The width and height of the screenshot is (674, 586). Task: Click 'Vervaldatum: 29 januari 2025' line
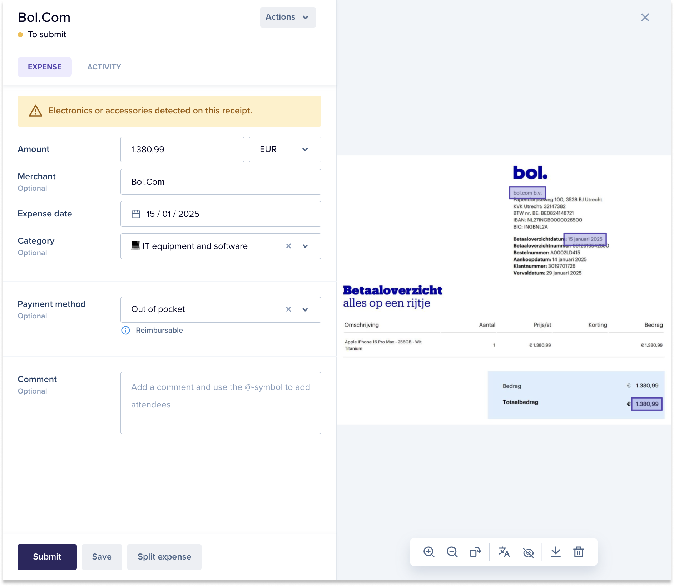pyautogui.click(x=547, y=273)
